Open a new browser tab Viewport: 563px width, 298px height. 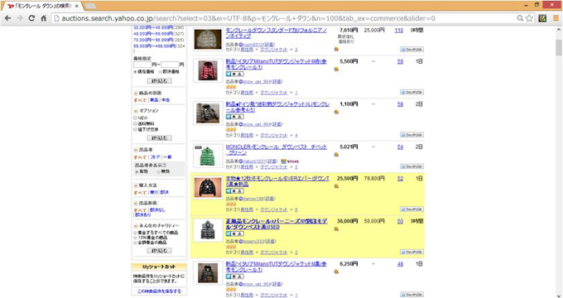click(x=89, y=6)
